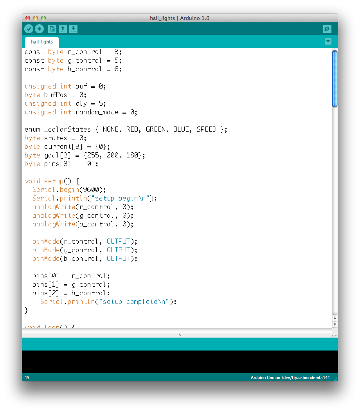Viewport: 360px width, 412px height.
Task: Click the 'enum _colorStates' line
Action: coord(126,129)
